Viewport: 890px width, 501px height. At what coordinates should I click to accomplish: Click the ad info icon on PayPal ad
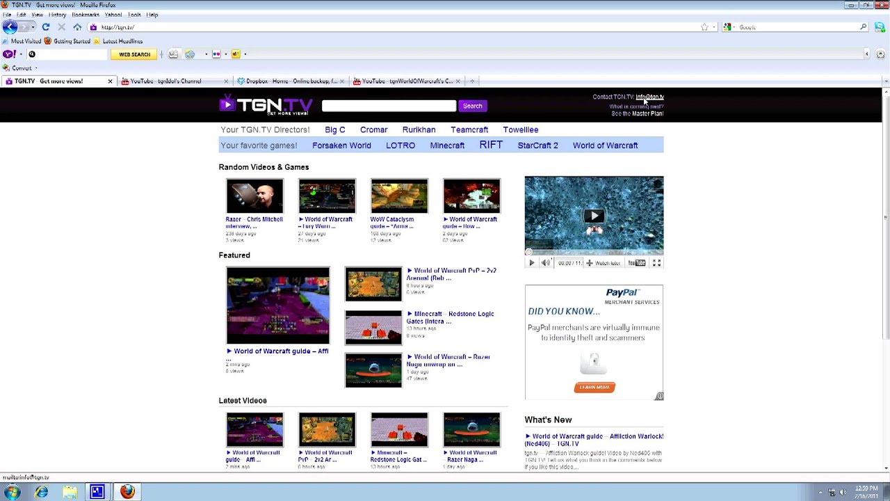tap(659, 396)
